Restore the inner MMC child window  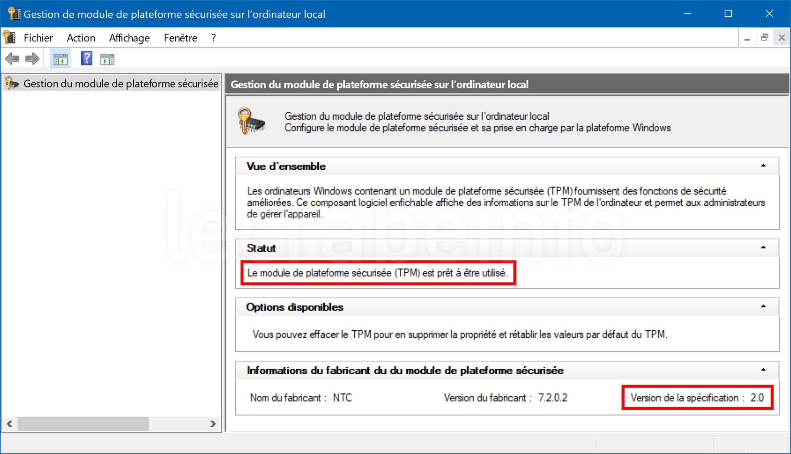click(x=764, y=38)
